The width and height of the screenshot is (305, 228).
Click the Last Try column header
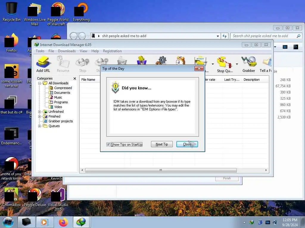[232, 80]
